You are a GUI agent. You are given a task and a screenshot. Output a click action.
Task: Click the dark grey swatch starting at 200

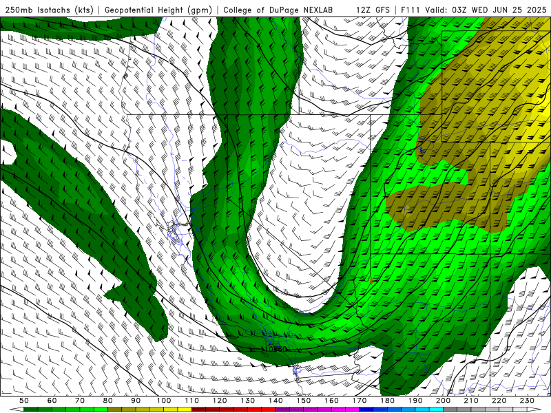point(450,410)
